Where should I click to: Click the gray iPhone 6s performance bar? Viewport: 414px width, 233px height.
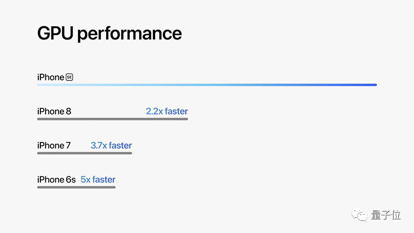[x=76, y=187]
